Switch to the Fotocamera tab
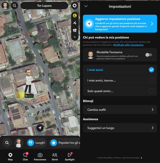The height and width of the screenshot is (163, 160). pos(40,157)
